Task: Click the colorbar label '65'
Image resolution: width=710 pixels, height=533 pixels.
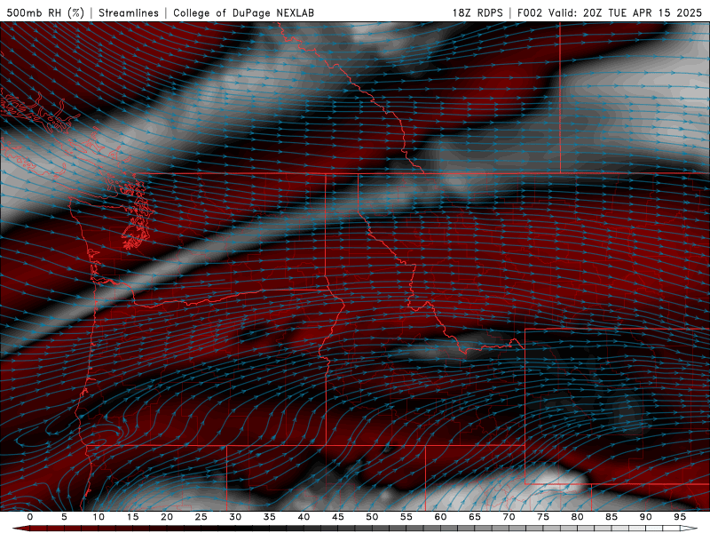Action: click(475, 517)
